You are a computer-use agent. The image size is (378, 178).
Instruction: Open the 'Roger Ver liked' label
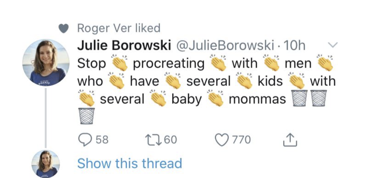tap(119, 28)
